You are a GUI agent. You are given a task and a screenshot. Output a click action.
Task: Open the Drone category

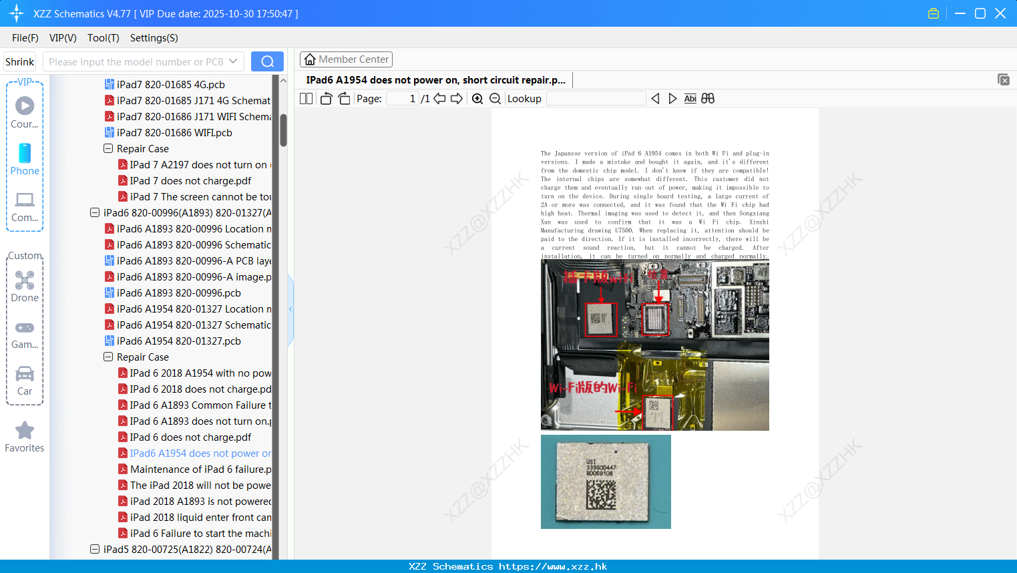pyautogui.click(x=25, y=286)
